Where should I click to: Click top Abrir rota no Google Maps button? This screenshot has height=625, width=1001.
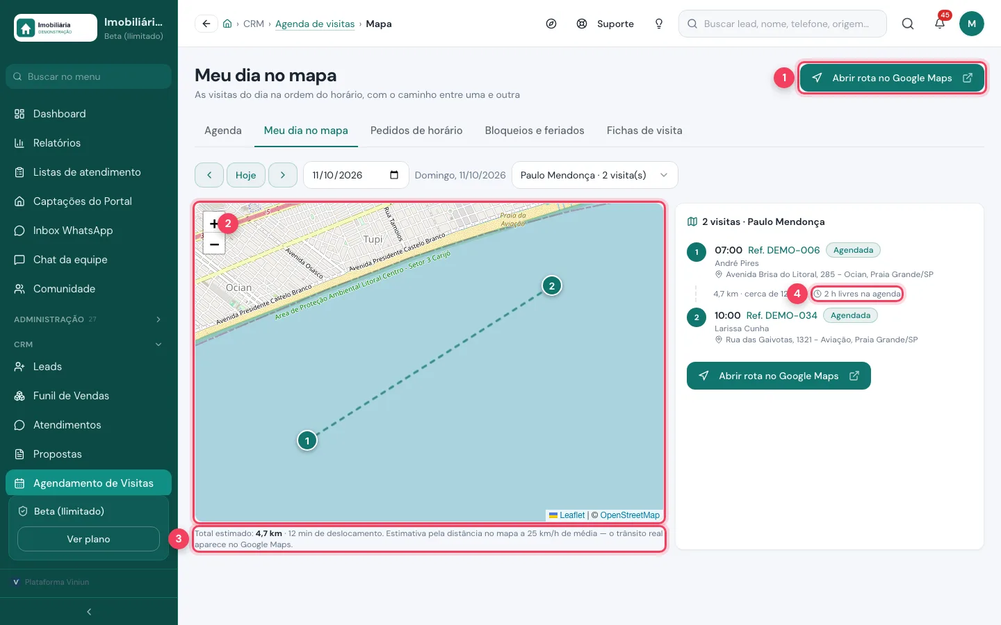point(892,78)
